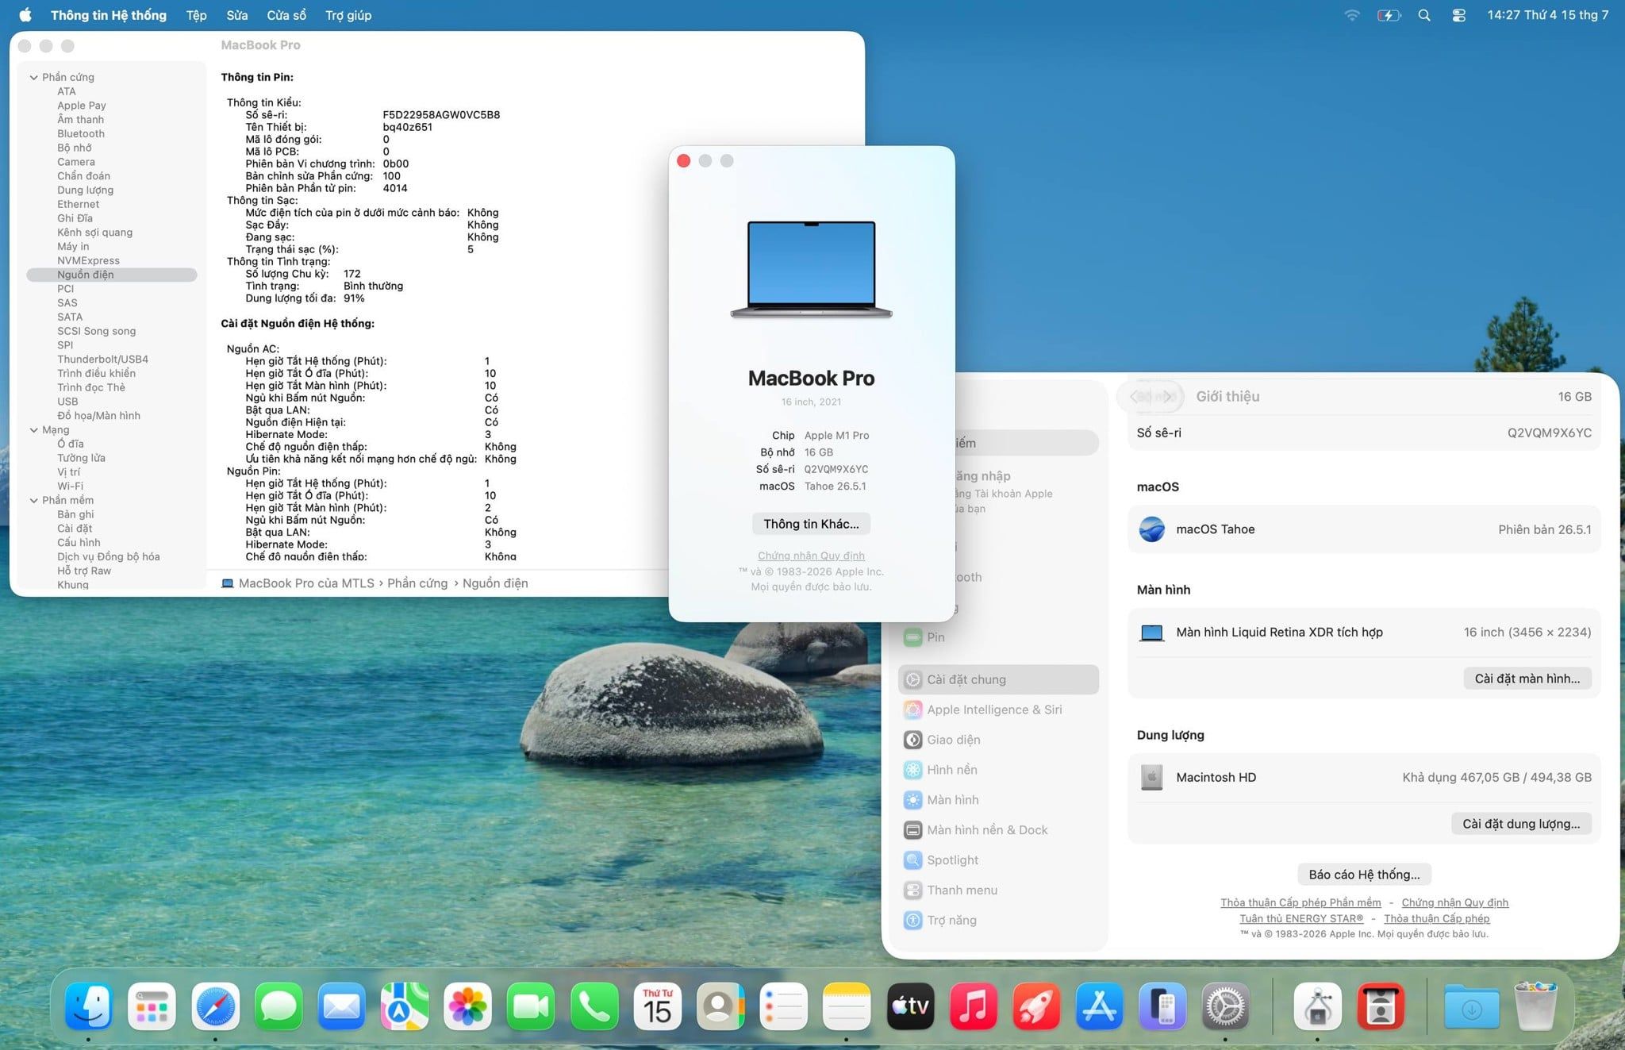
Task: Collapse the Phần mềm tree section
Action: 33,501
